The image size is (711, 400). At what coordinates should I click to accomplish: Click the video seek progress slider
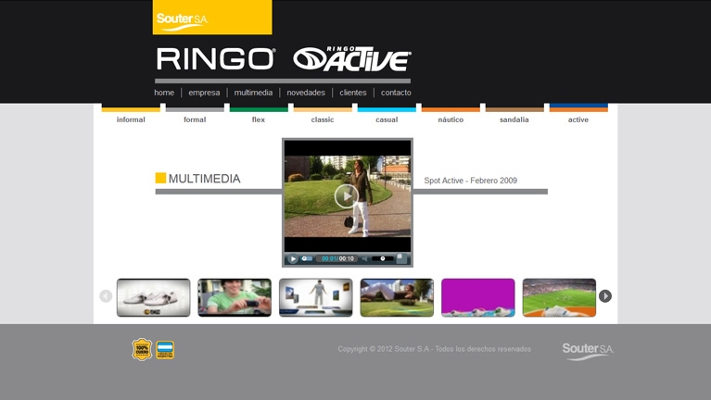307,258
